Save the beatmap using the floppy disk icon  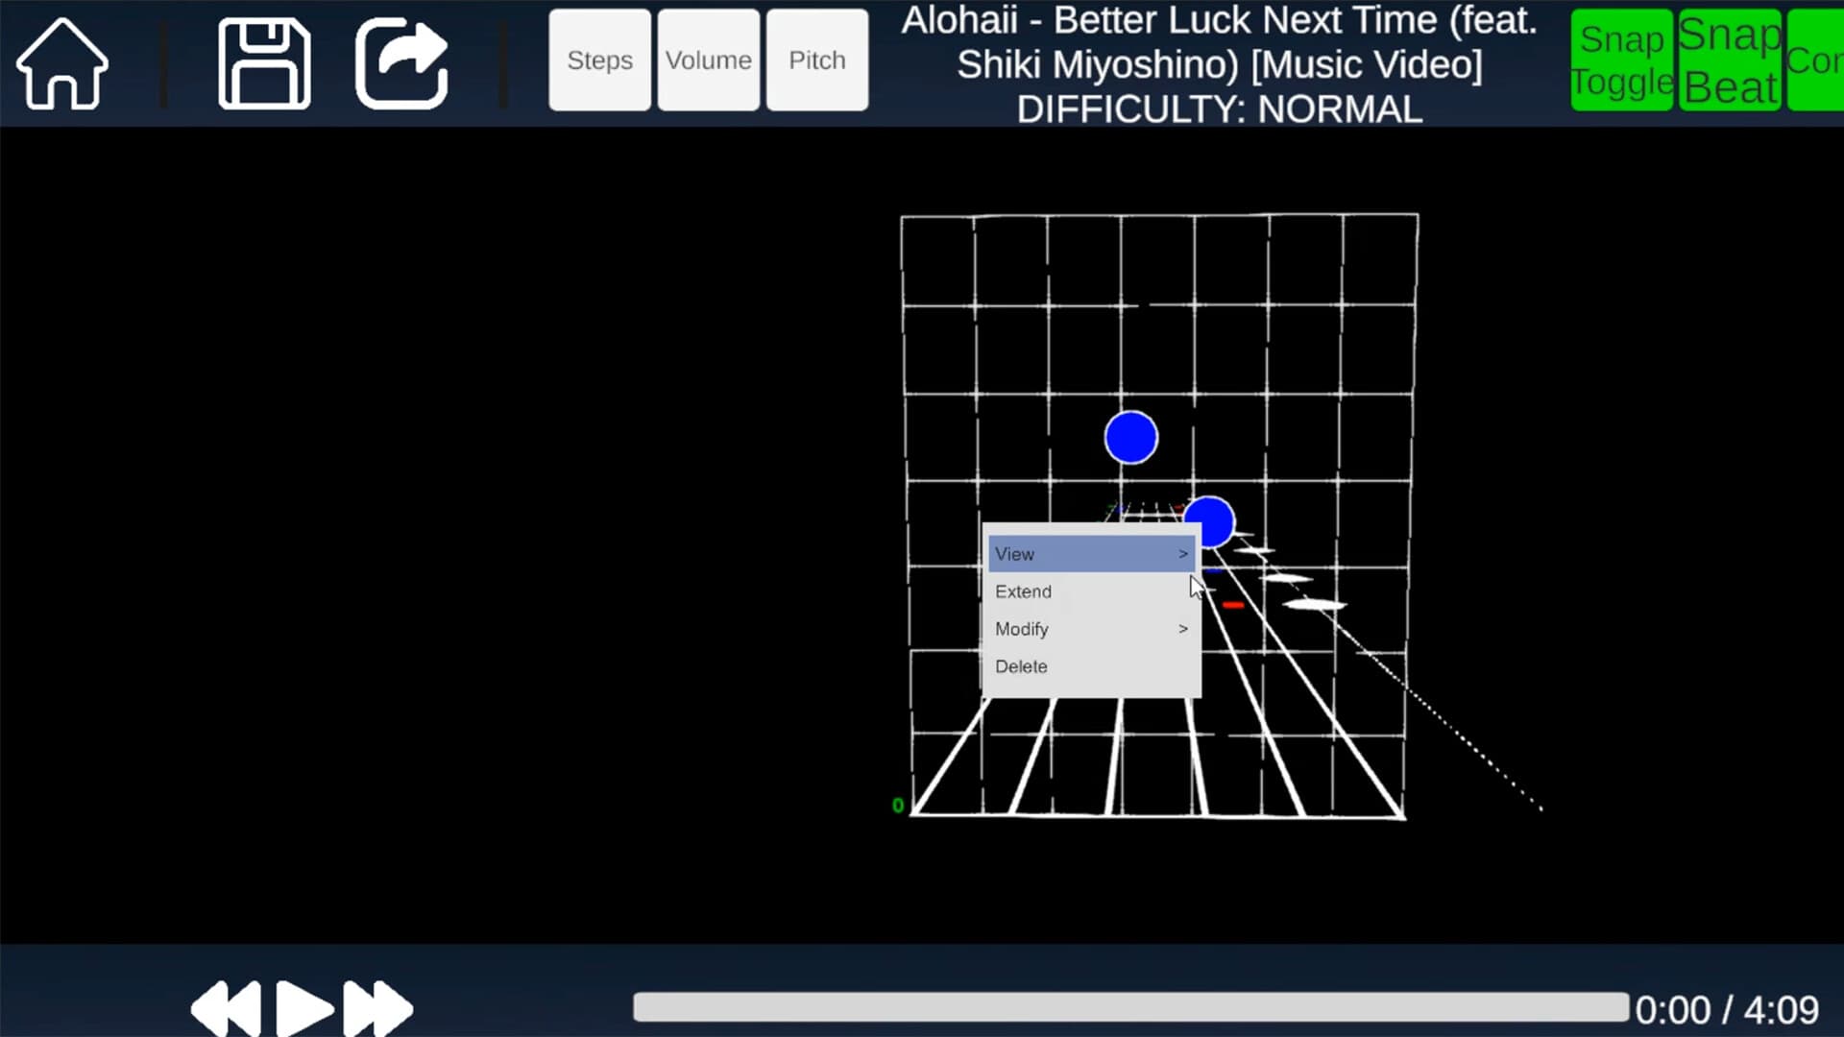click(x=264, y=60)
